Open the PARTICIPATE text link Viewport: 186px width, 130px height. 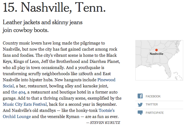coord(155,113)
